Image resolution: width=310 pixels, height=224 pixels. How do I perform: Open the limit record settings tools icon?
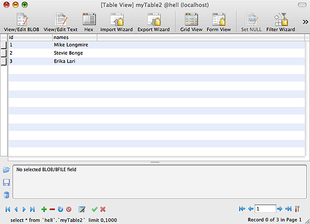(297, 209)
